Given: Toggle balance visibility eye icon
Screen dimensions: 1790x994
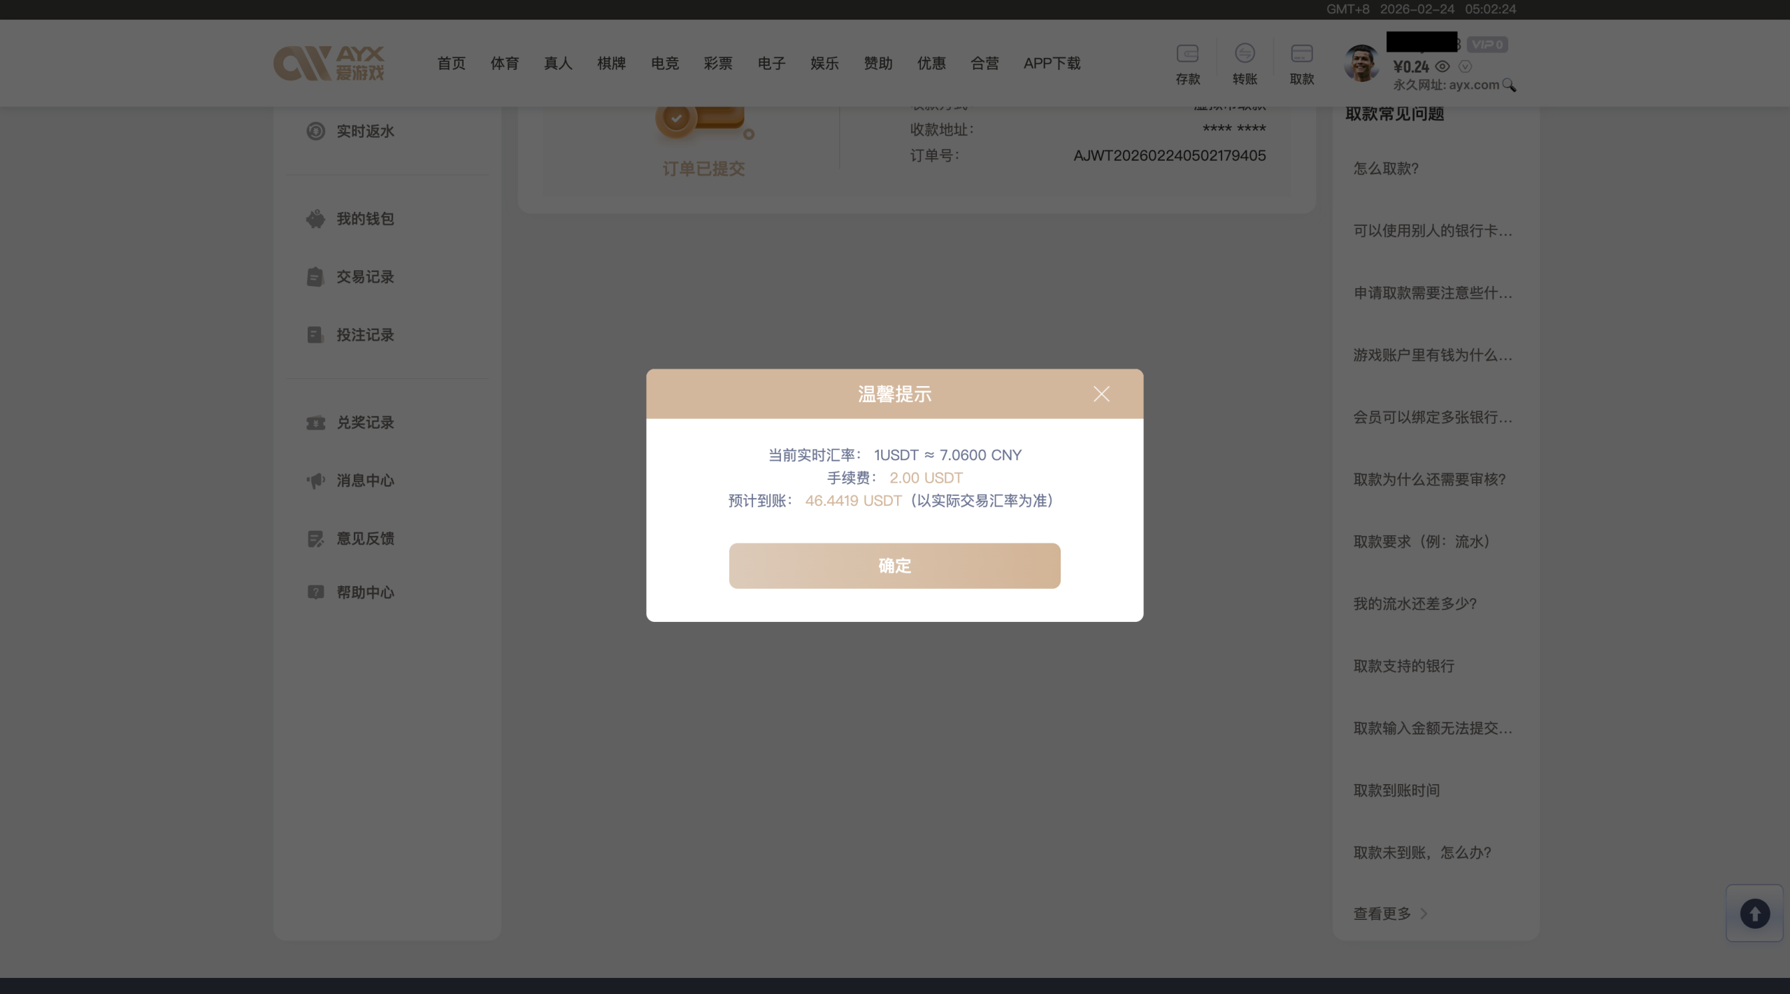Looking at the screenshot, I should [x=1442, y=66].
